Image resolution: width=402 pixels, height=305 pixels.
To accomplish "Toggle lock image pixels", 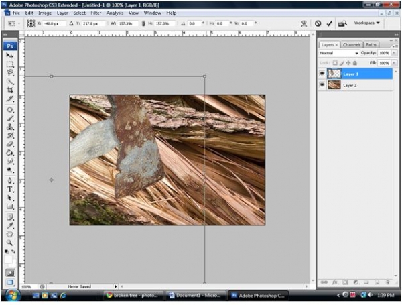I will 342,63.
